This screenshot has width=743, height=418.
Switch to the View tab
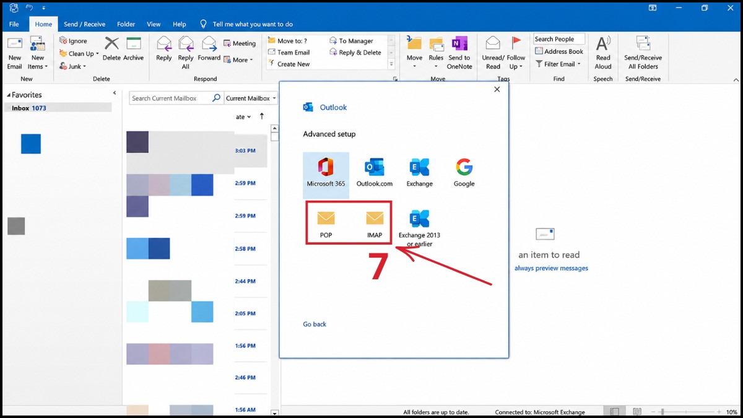[154, 24]
